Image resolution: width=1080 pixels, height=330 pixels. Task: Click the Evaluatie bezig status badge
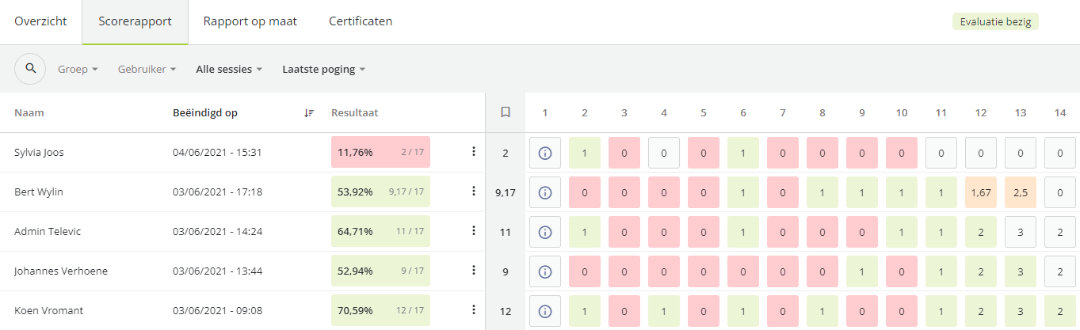pos(995,22)
